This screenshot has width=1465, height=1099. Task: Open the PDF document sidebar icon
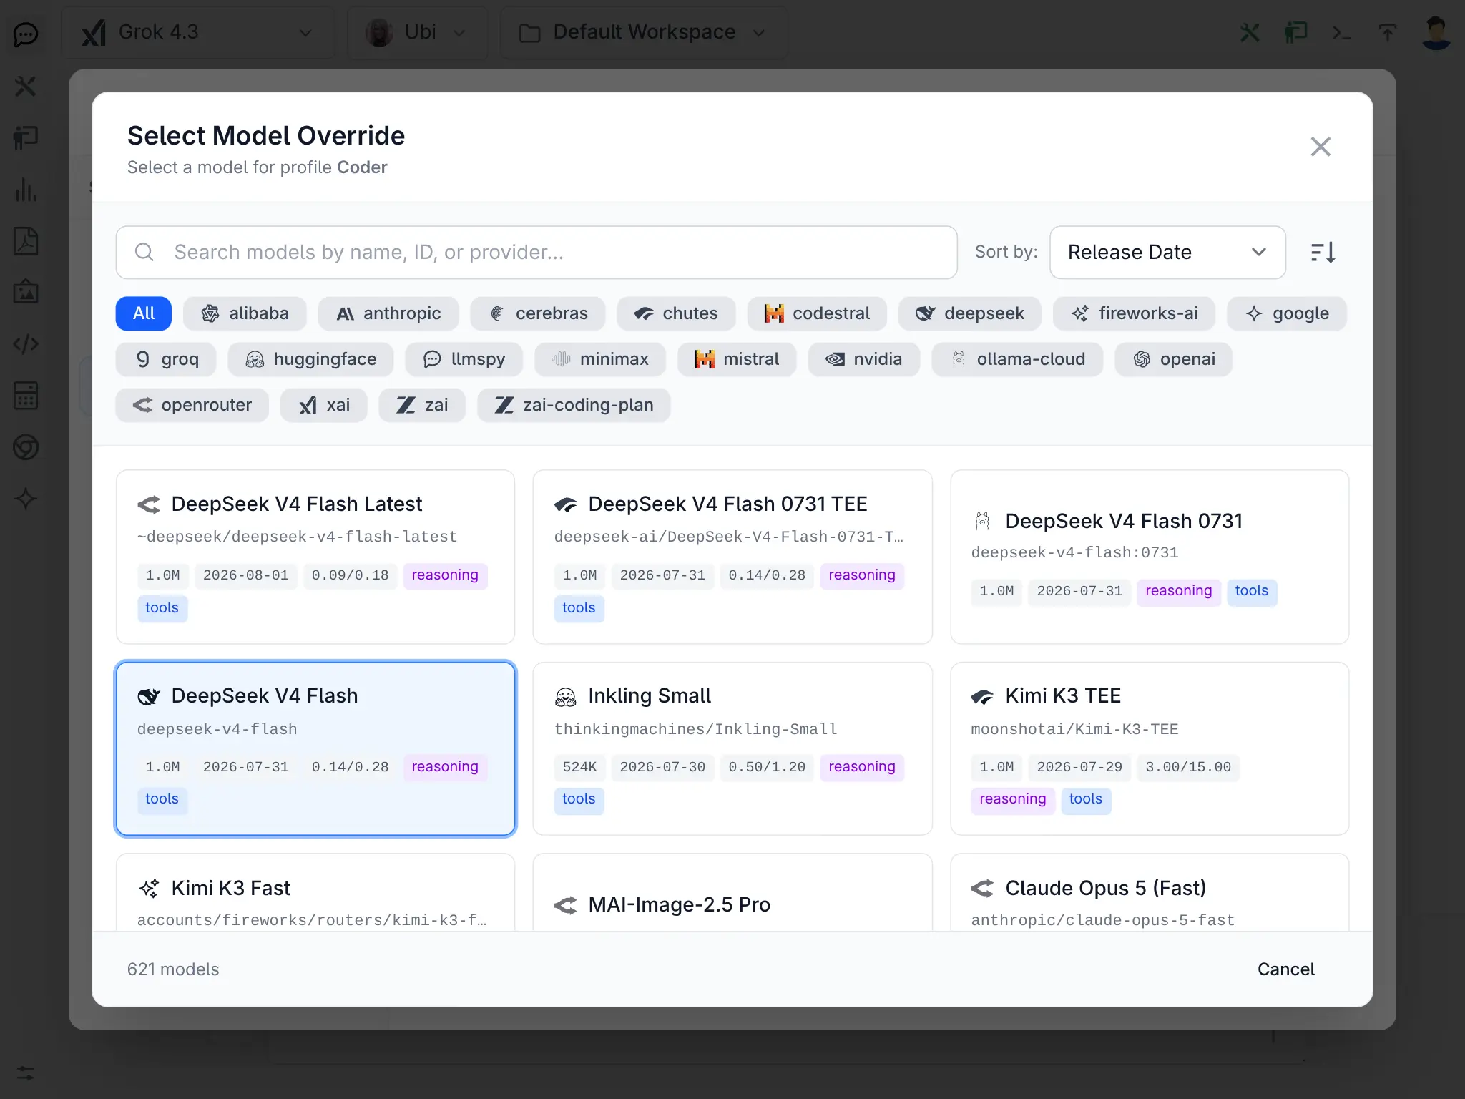pos(26,241)
